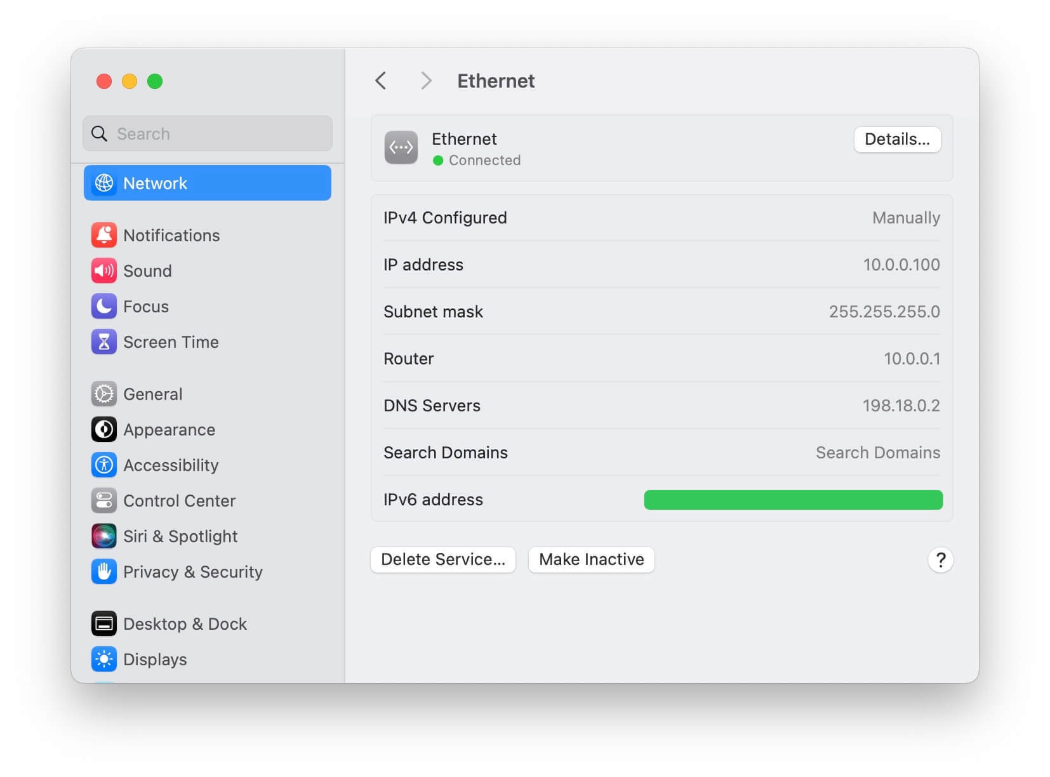Click the Screen Time hourglass icon
1050x777 pixels.
click(x=104, y=342)
